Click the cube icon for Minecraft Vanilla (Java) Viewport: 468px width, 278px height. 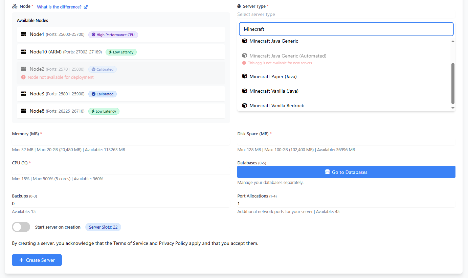(245, 91)
